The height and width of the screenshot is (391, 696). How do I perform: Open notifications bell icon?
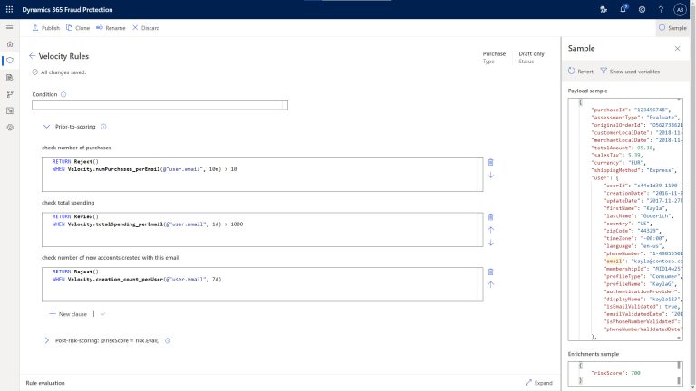(623, 9)
